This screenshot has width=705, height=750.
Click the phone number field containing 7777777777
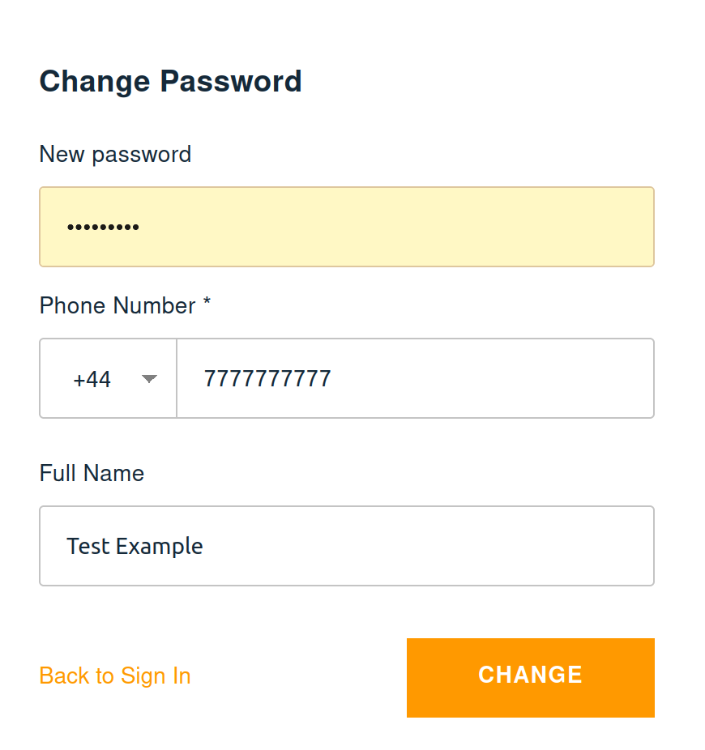[x=415, y=378]
